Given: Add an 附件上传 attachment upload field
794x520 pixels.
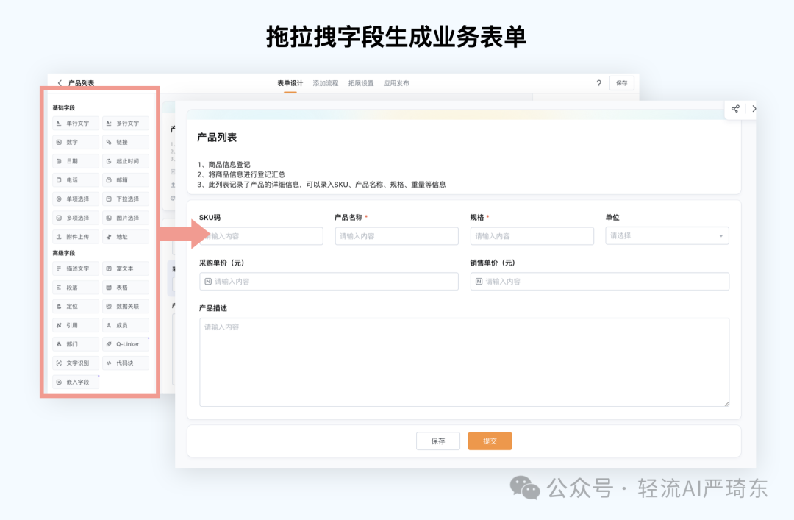Looking at the screenshot, I should tap(75, 236).
